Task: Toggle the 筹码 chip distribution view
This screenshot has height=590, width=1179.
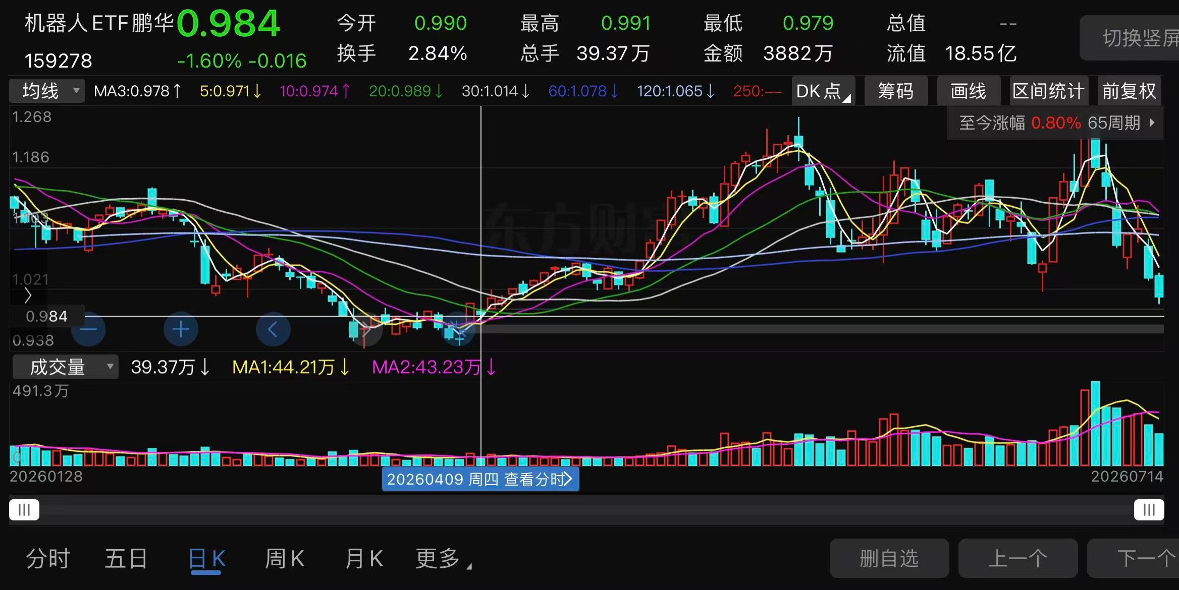Action: (896, 91)
